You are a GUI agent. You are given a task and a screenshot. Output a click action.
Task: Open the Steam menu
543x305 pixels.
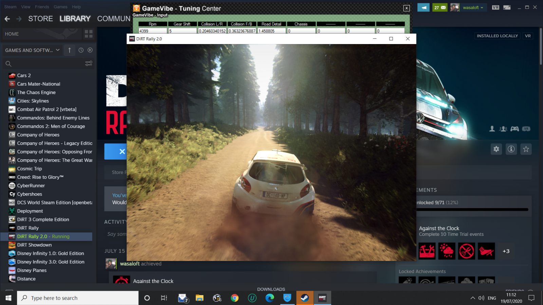(x=10, y=7)
